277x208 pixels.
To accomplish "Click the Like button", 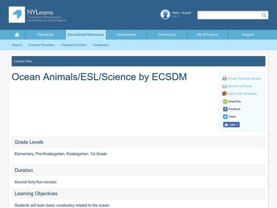I will [231, 124].
